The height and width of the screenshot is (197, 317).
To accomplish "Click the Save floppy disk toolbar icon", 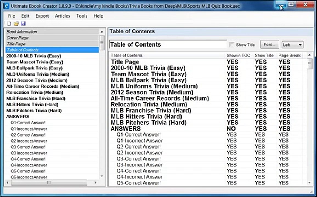I will click(23, 24).
